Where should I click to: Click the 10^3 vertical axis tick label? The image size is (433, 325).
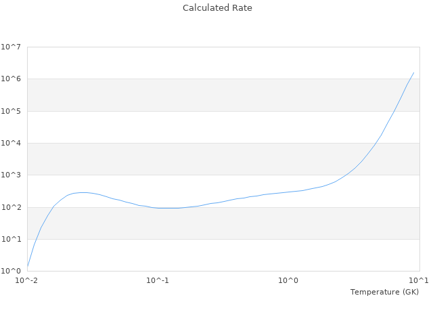(x=10, y=175)
